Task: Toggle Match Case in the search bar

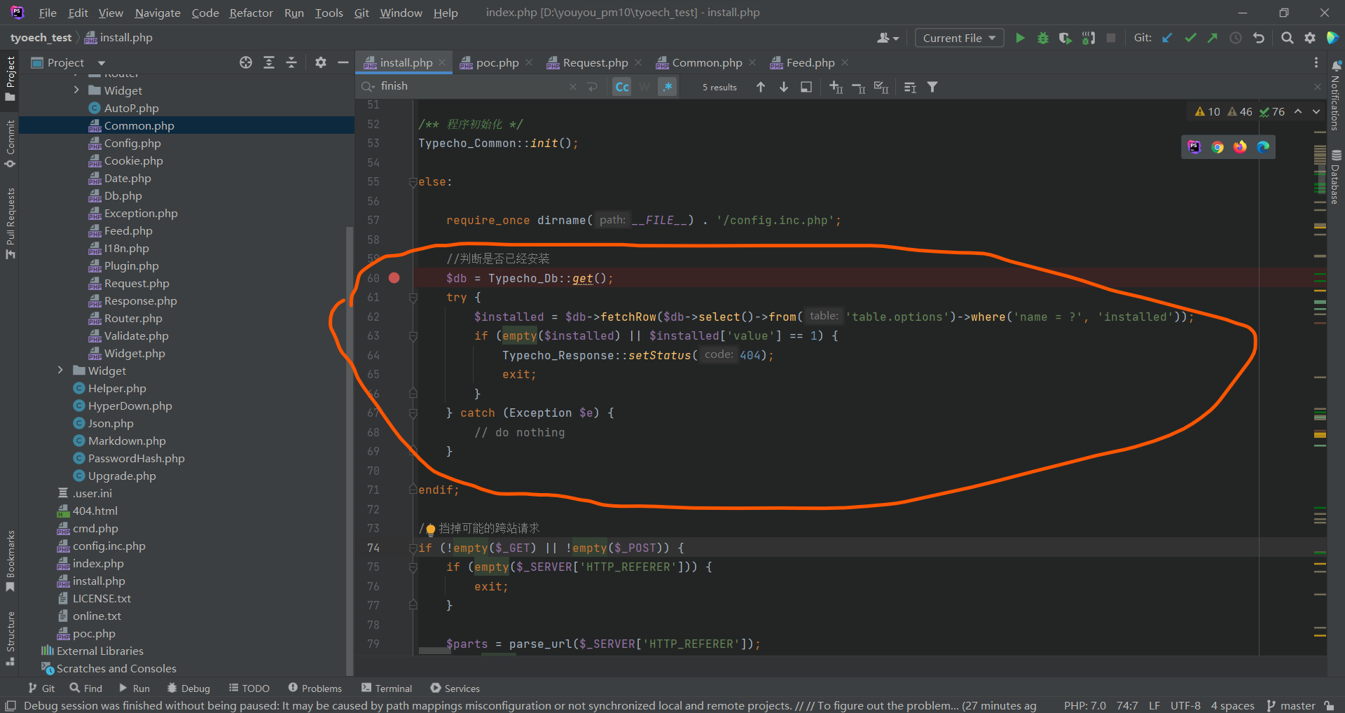Action: pyautogui.click(x=621, y=86)
